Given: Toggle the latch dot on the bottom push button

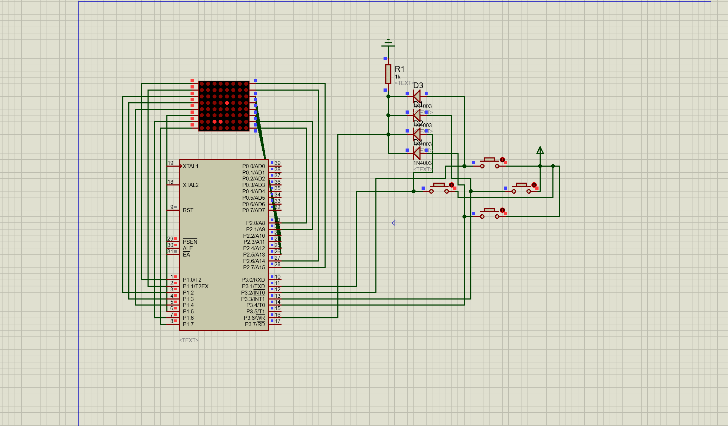Looking at the screenshot, I should (x=502, y=210).
